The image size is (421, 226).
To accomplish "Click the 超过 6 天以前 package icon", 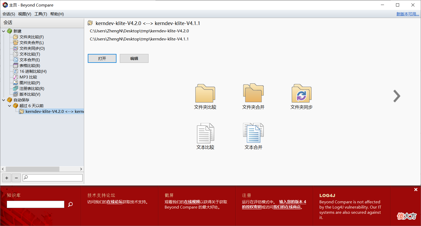I will [16, 106].
